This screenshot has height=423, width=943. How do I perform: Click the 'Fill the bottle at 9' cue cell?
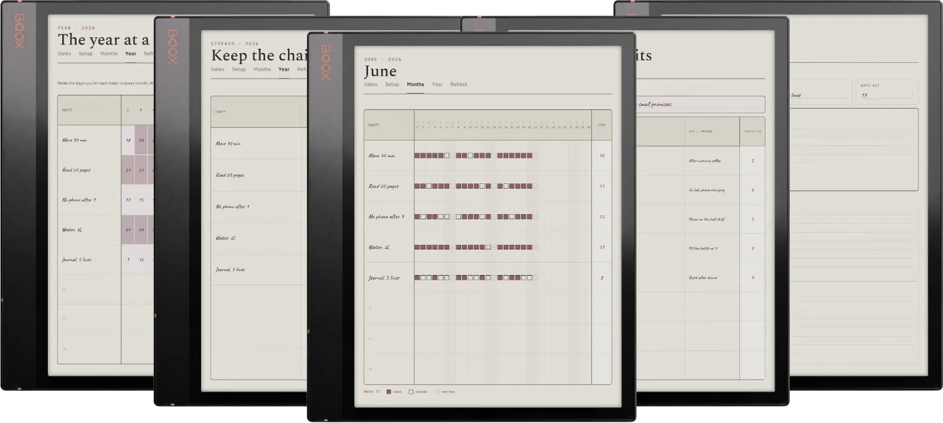point(712,248)
